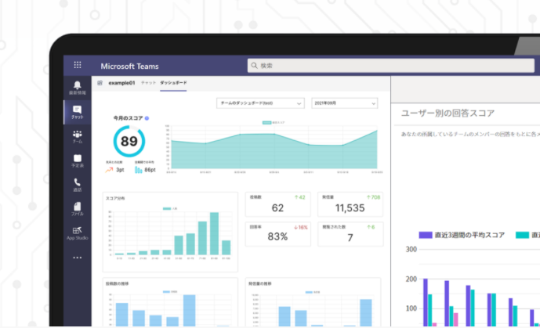
Task: Open the 2021年09月 month dropdown
Action: pos(344,103)
